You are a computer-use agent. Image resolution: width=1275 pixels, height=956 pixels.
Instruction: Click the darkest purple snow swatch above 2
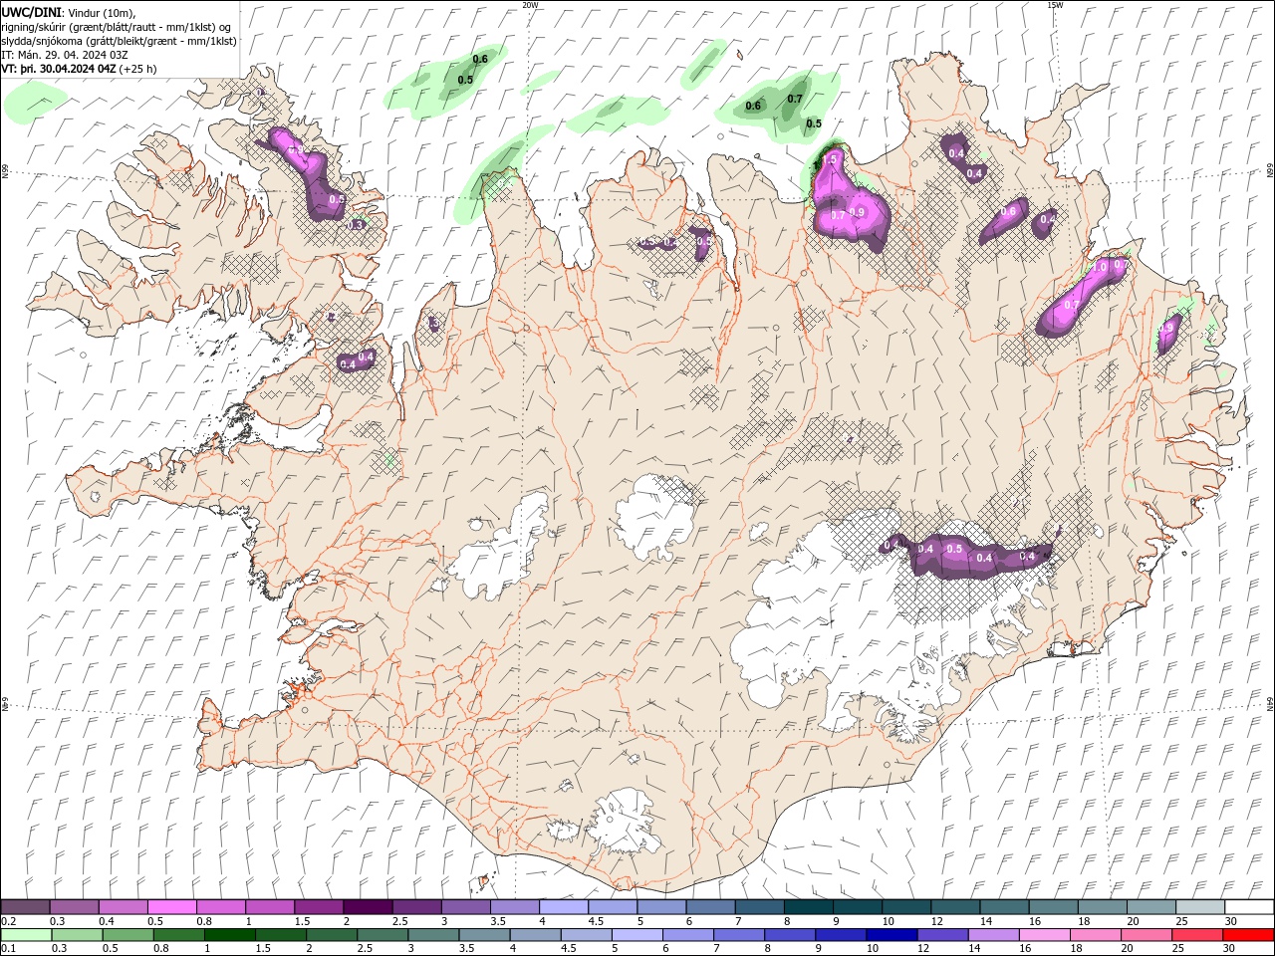[x=368, y=907]
